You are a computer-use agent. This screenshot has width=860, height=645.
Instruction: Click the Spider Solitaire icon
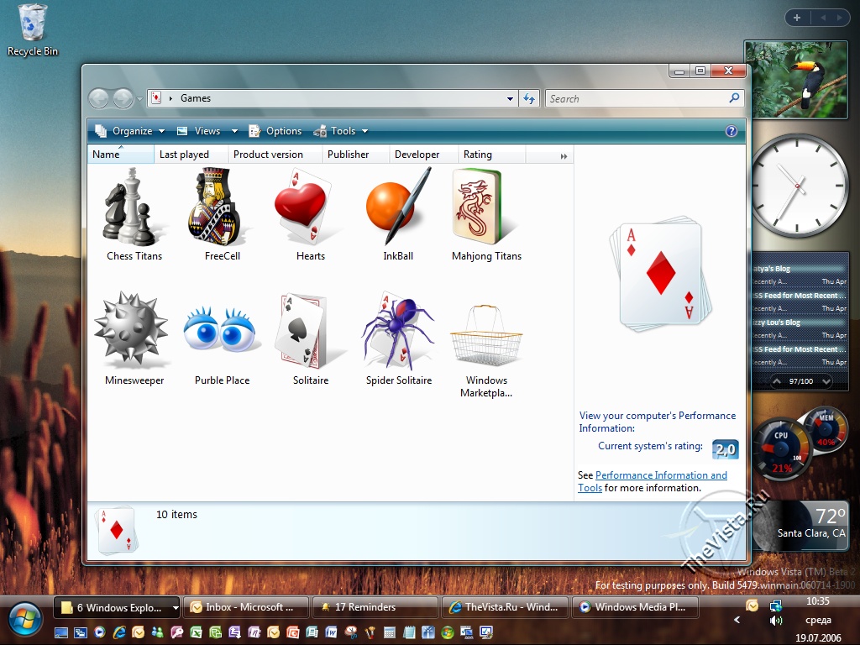(398, 329)
